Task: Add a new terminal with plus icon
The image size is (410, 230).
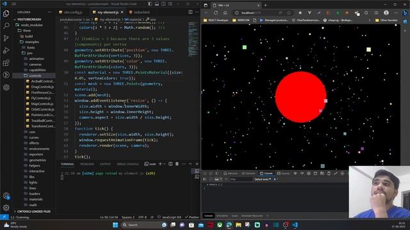Action: point(160,164)
